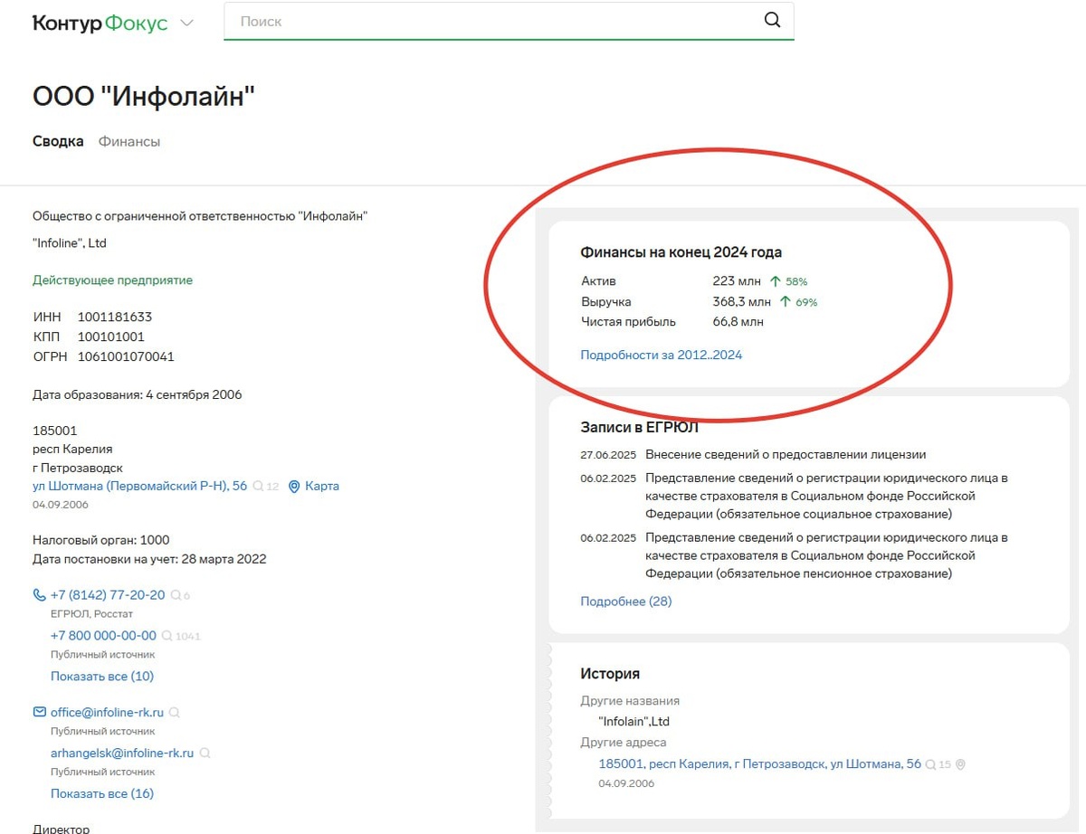Click search icon next to office@infoline-rk.ru
1086x834 pixels.
(x=175, y=712)
